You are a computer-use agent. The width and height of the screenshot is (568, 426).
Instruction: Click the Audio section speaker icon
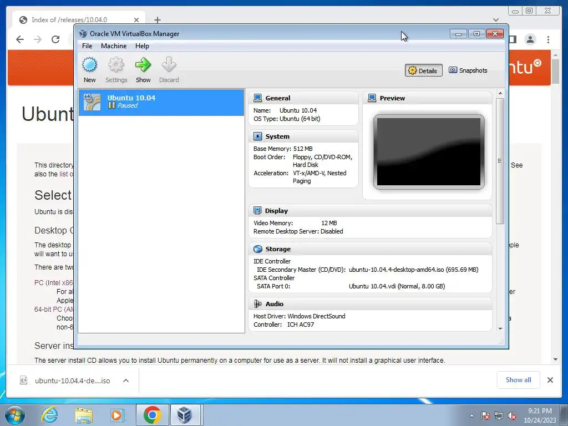pyautogui.click(x=257, y=303)
